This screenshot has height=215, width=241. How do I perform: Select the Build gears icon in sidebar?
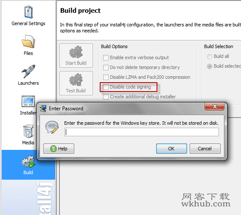pos(28,161)
